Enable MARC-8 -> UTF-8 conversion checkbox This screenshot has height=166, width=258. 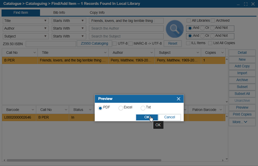[130, 44]
